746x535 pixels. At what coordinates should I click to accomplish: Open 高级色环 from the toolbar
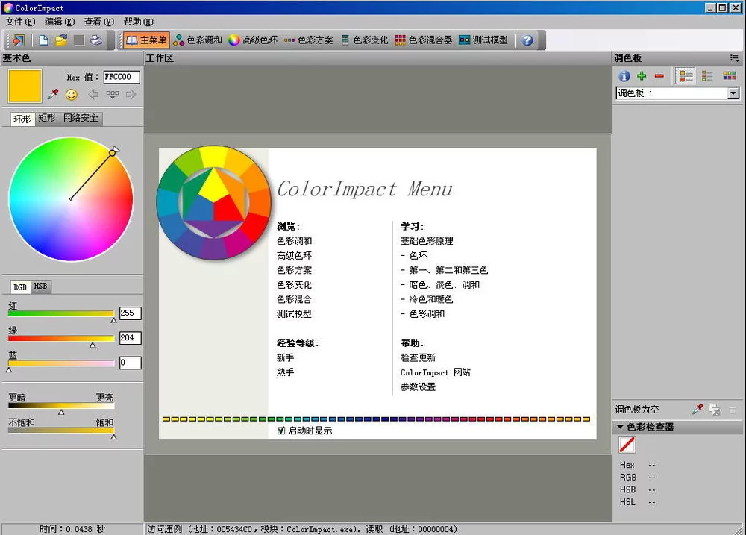253,40
